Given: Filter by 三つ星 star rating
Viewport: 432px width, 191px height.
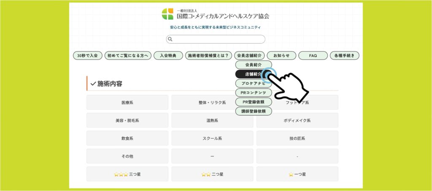Looking at the screenshot, I should pyautogui.click(x=127, y=174).
